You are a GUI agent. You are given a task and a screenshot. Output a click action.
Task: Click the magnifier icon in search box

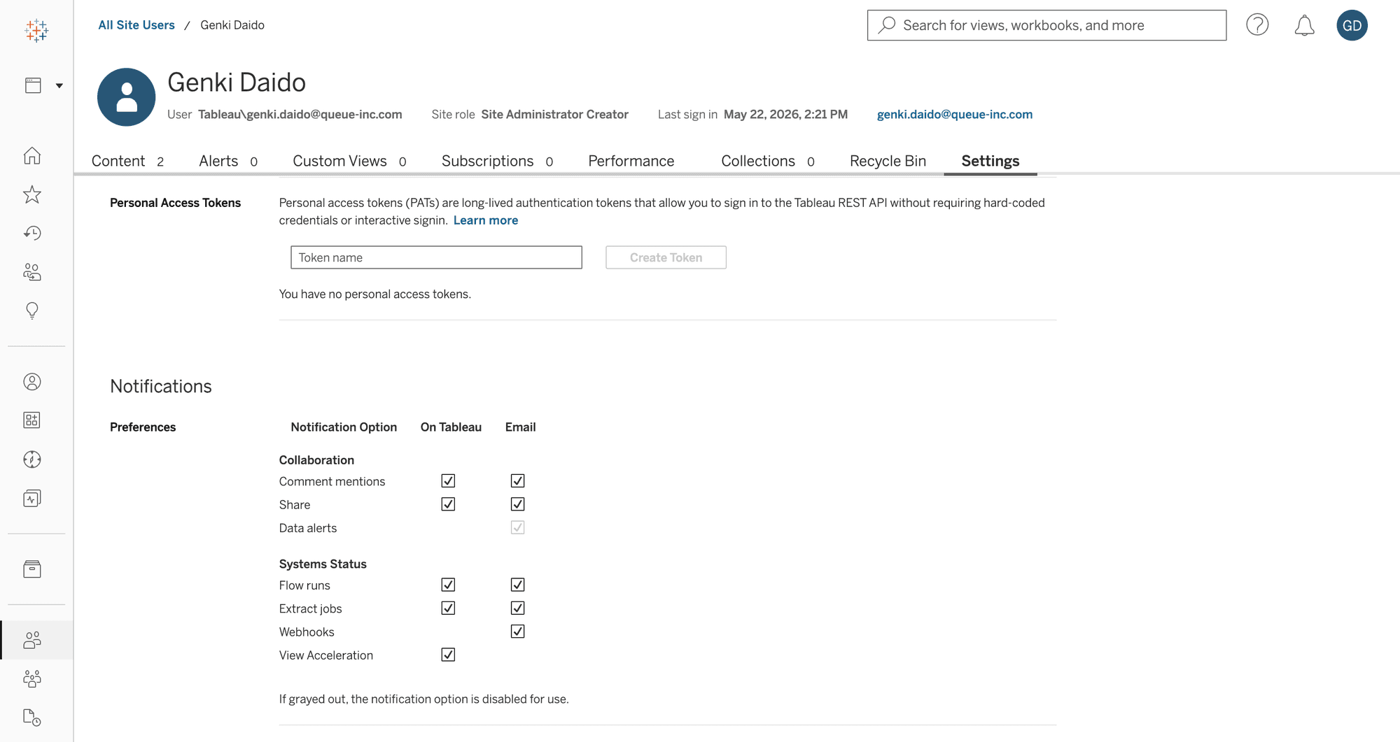(x=887, y=25)
